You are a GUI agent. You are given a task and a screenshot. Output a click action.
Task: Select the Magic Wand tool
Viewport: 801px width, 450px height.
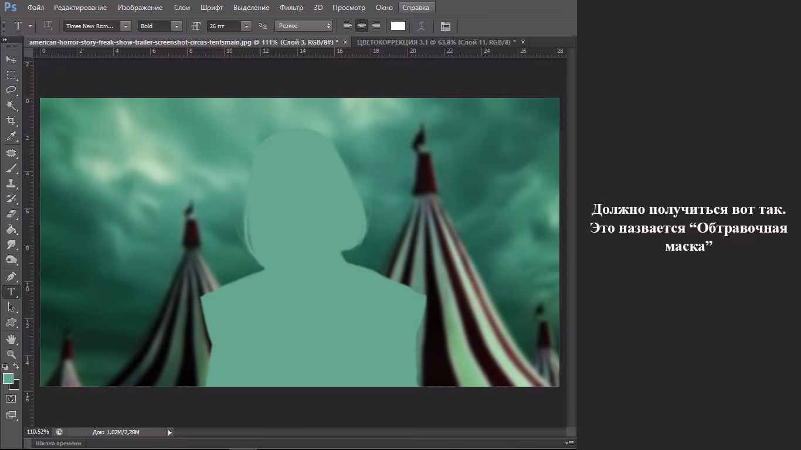[x=11, y=105]
